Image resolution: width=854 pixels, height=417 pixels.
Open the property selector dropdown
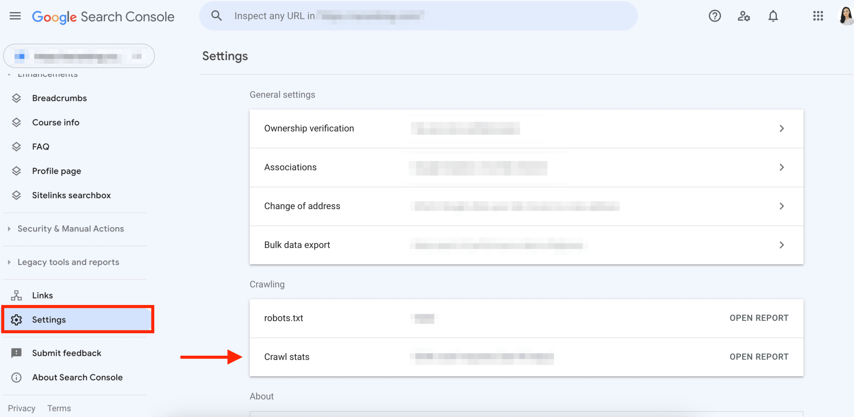pos(79,56)
